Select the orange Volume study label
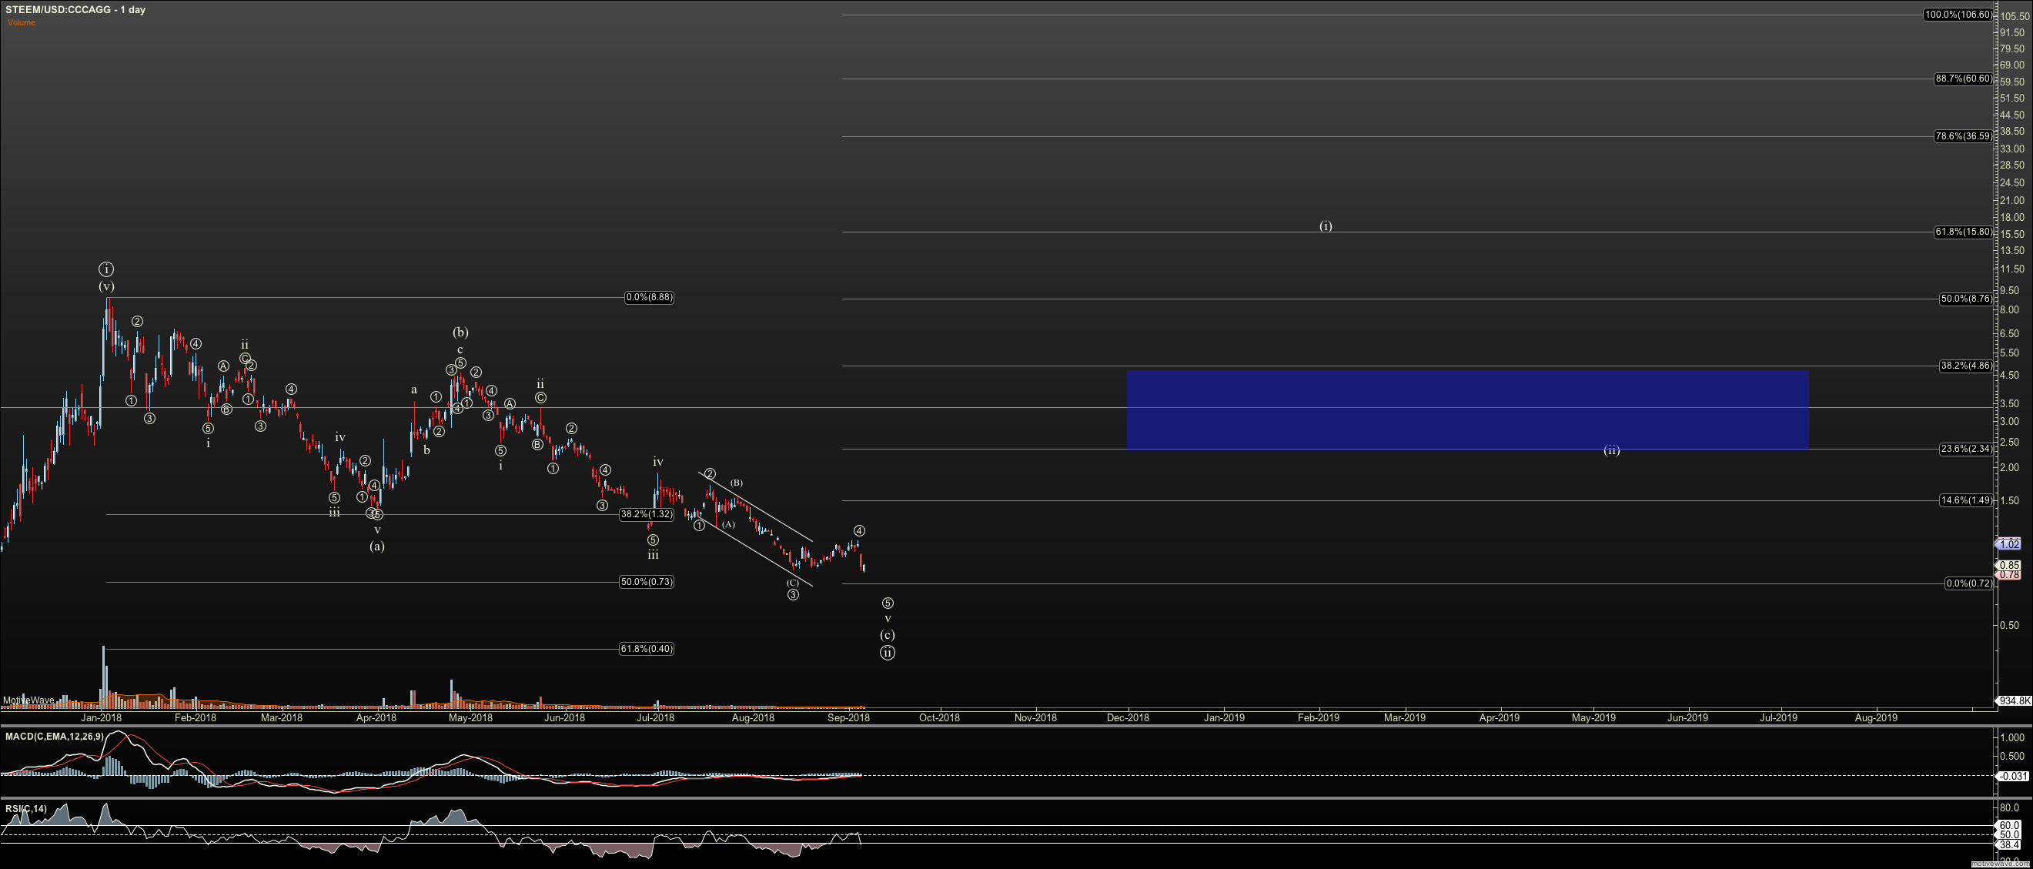 [x=22, y=22]
